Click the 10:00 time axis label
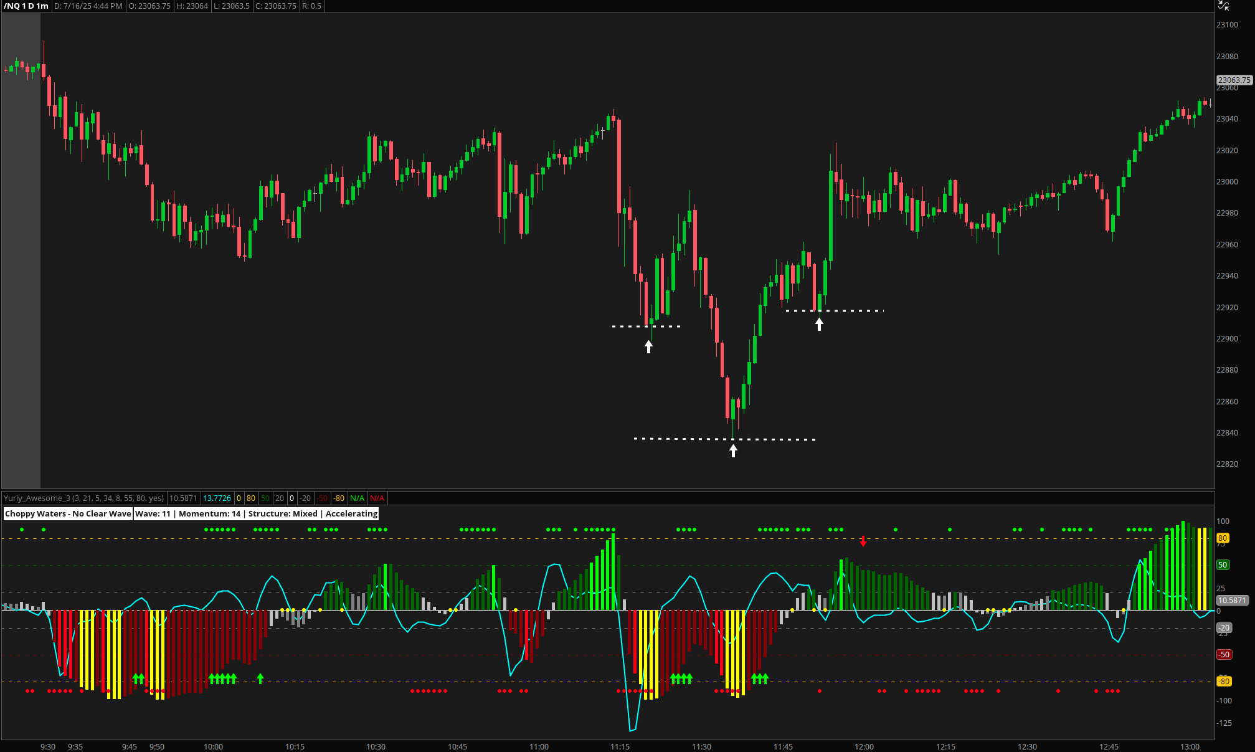1255x752 pixels. click(214, 746)
